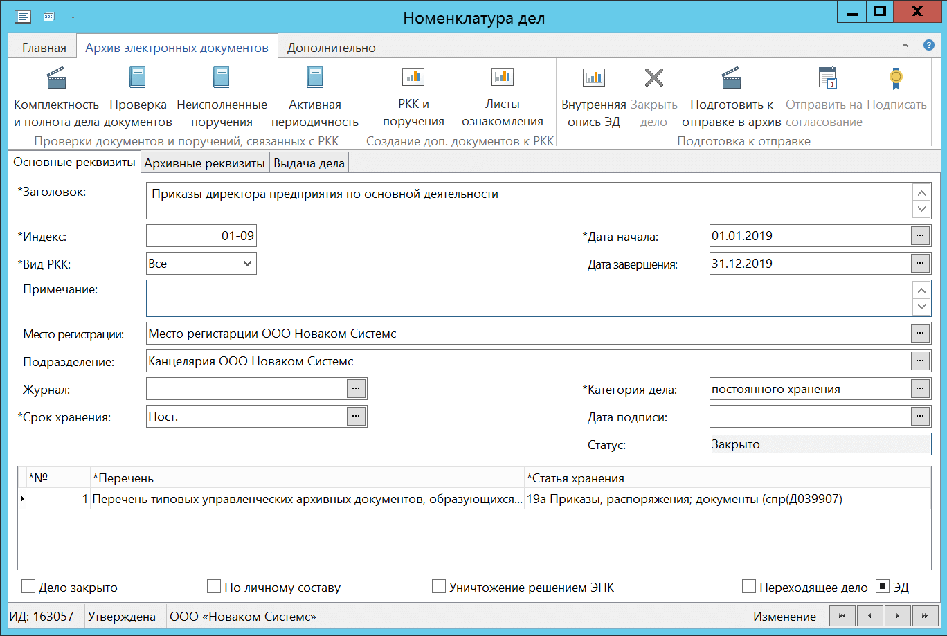Screen dimensions: 947x636
Task: Click scroll up arrow in Заголовок field
Action: click(921, 193)
